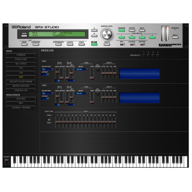
Task: Click the ABOUT button
Action: pos(175,37)
